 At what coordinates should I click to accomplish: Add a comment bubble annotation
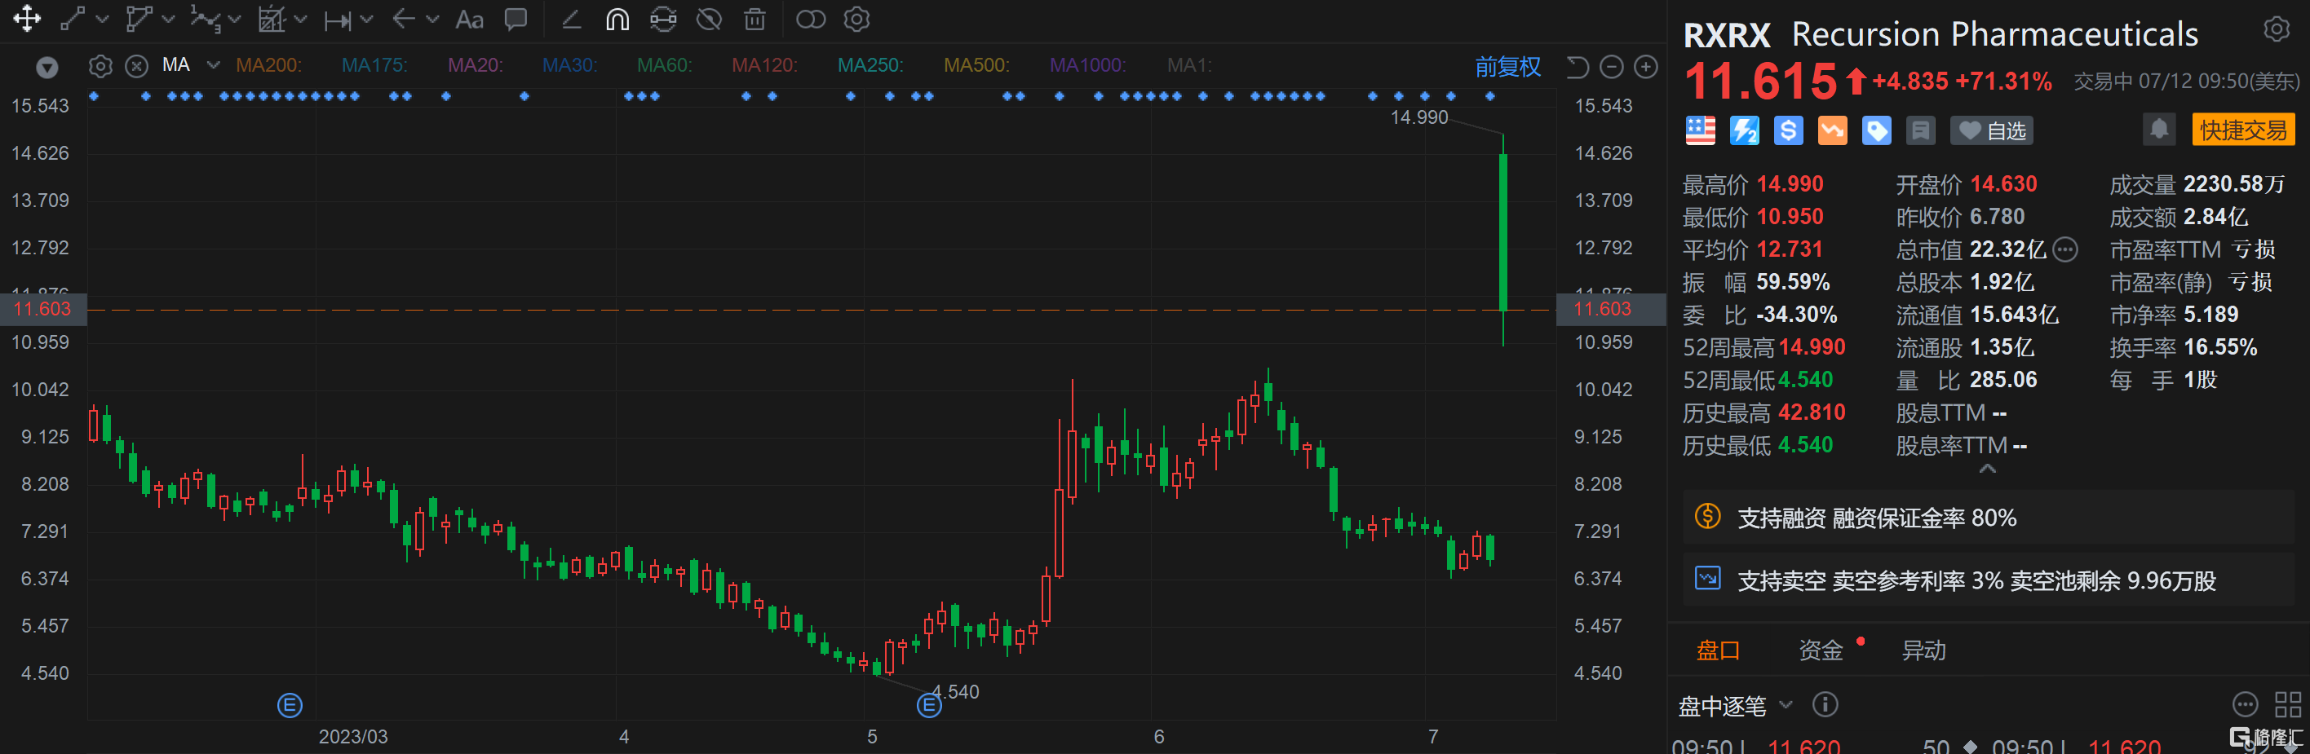point(516,19)
